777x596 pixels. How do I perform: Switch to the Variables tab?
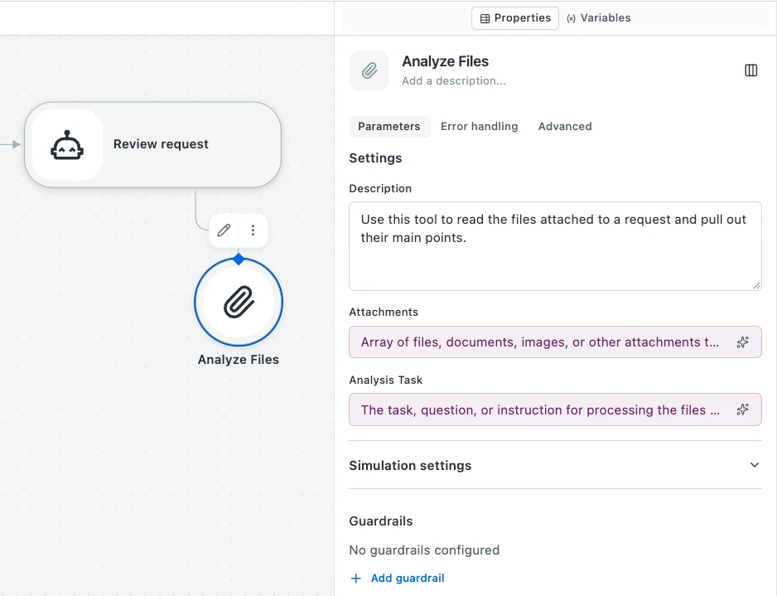point(599,18)
